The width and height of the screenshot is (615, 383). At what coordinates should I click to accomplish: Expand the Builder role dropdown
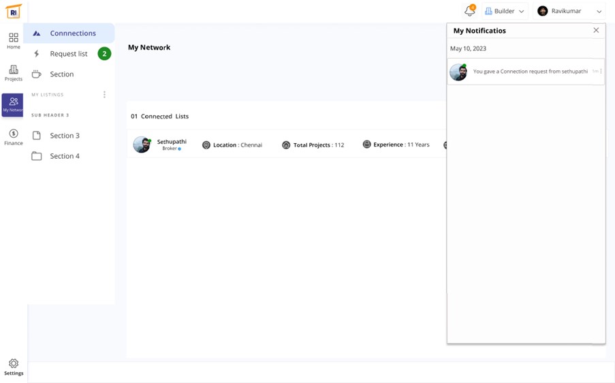coord(505,11)
